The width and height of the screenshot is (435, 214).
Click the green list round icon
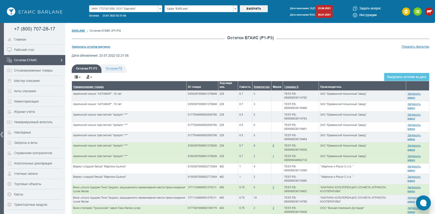(x=417, y=11)
